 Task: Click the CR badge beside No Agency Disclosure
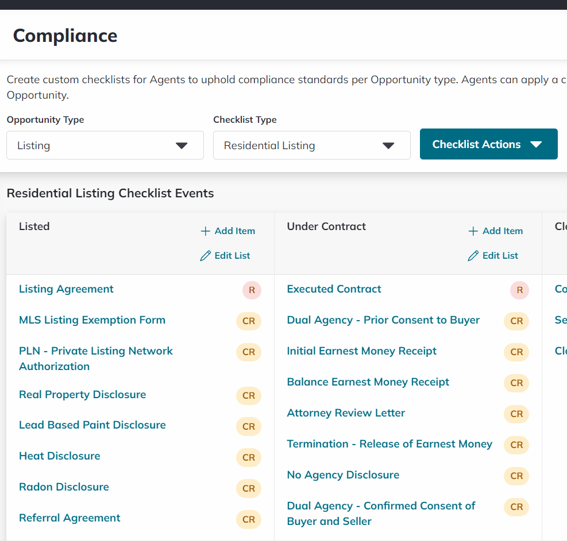[516, 476]
